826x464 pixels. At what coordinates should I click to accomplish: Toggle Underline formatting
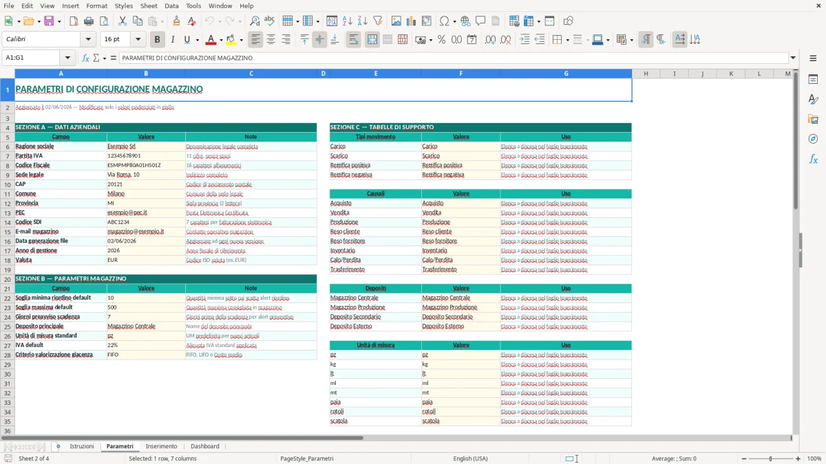tap(187, 40)
